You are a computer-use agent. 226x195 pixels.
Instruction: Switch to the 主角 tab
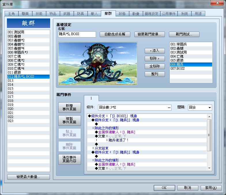coord(12,14)
